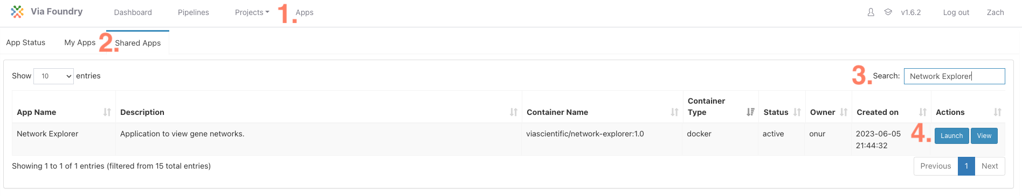Sort by Container Name column arrows
Viewport: 1022px width, 196px height.
(674, 112)
